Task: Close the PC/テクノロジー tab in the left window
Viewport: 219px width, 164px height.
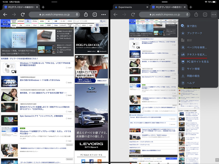Action: (x=37, y=7)
